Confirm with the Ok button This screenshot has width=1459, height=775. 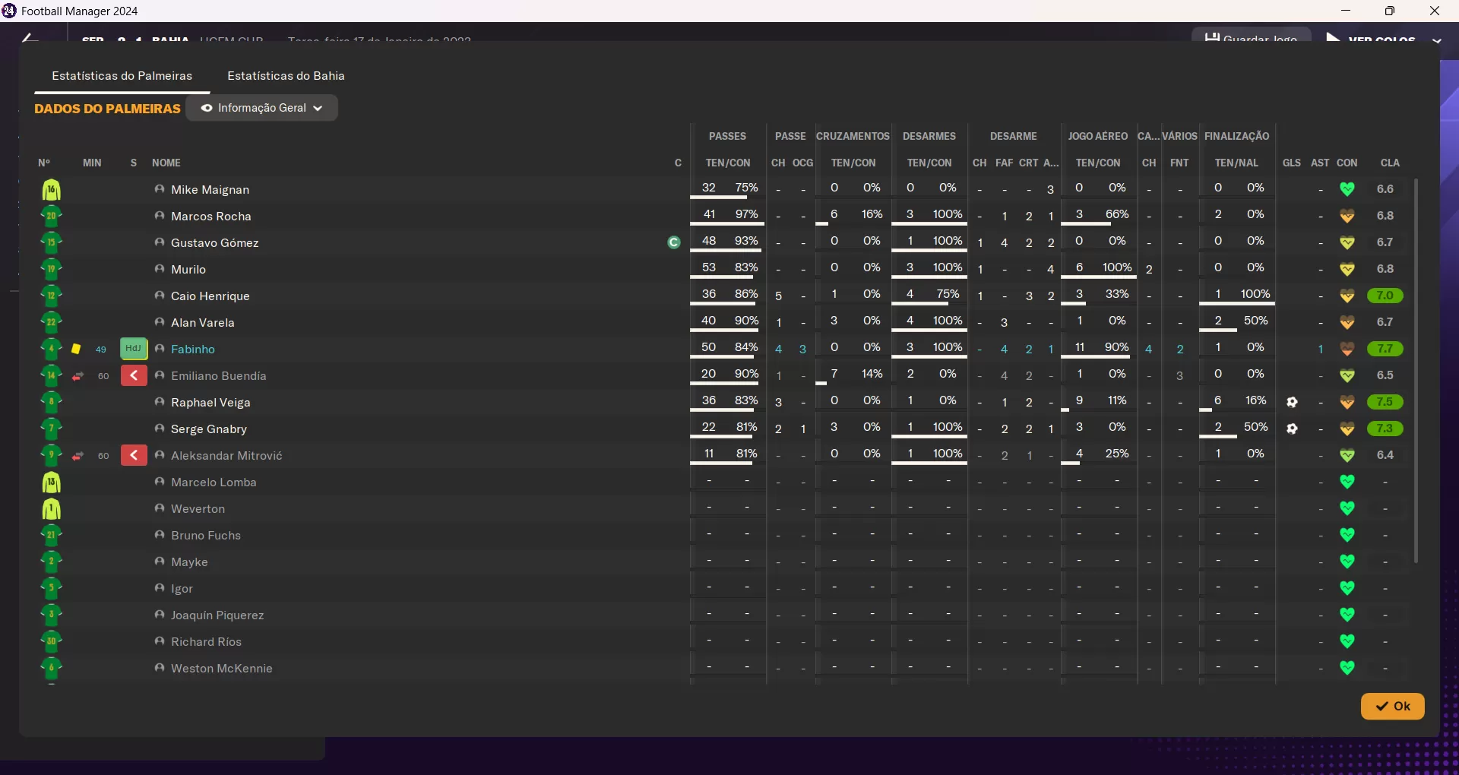point(1392,706)
